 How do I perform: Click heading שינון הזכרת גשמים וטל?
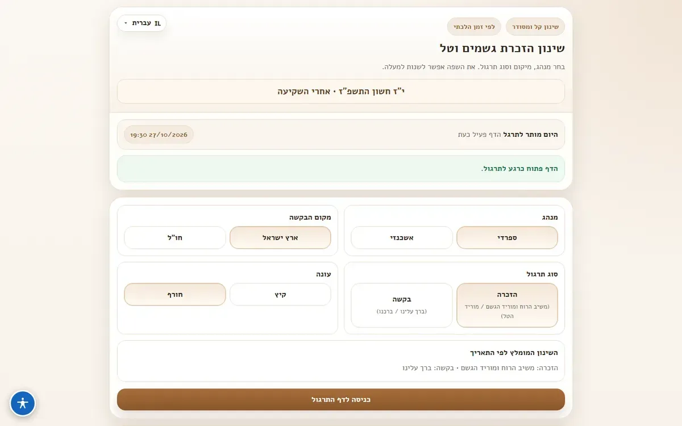pos(502,48)
